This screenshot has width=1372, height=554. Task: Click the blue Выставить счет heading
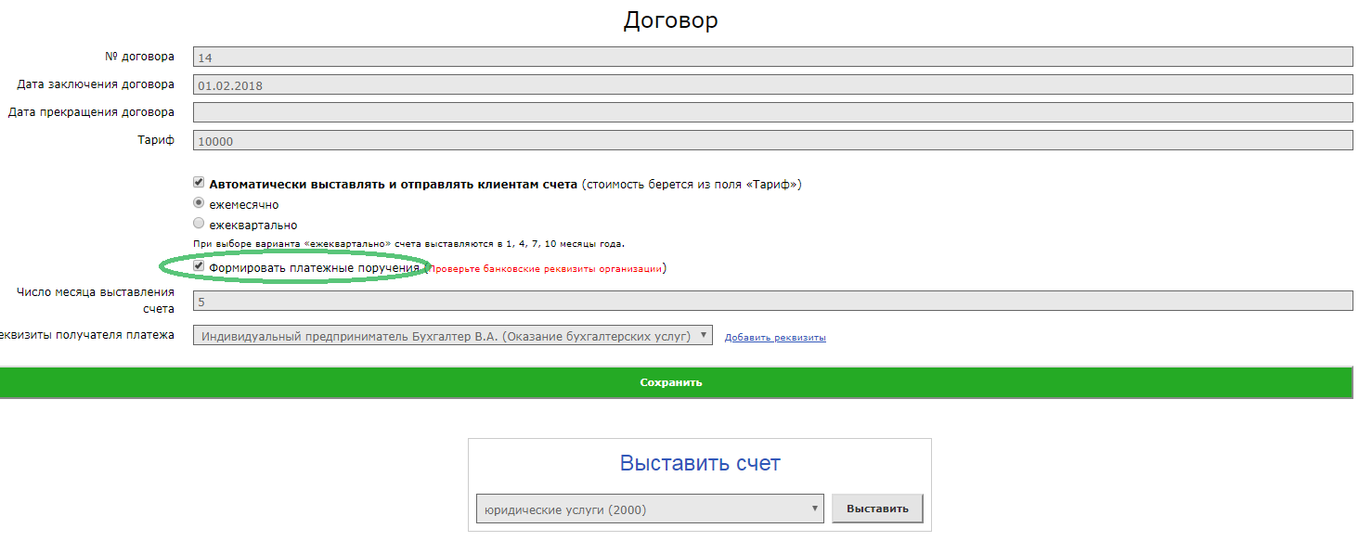[700, 463]
